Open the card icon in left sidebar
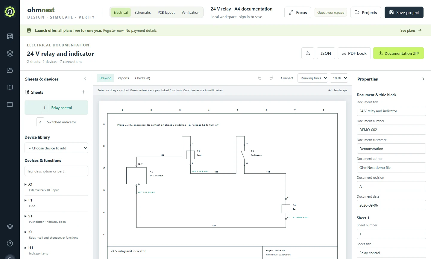Viewport: 431px width, 259px height. [10, 104]
